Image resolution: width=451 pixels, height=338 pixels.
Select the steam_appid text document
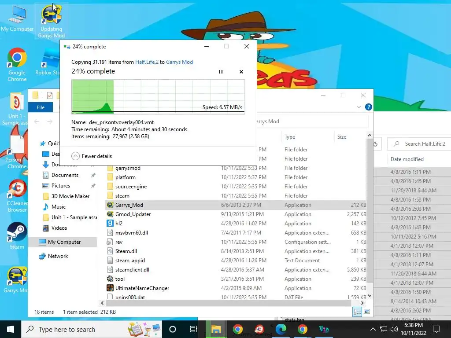pyautogui.click(x=130, y=261)
